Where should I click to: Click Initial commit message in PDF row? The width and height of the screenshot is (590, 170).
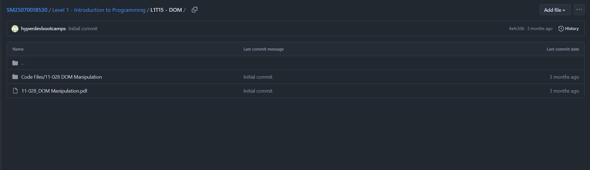(258, 91)
